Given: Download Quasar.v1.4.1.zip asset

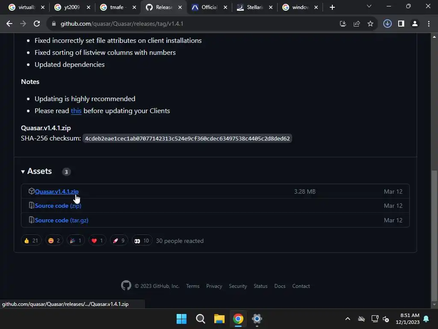Looking at the screenshot, I should point(57,191).
